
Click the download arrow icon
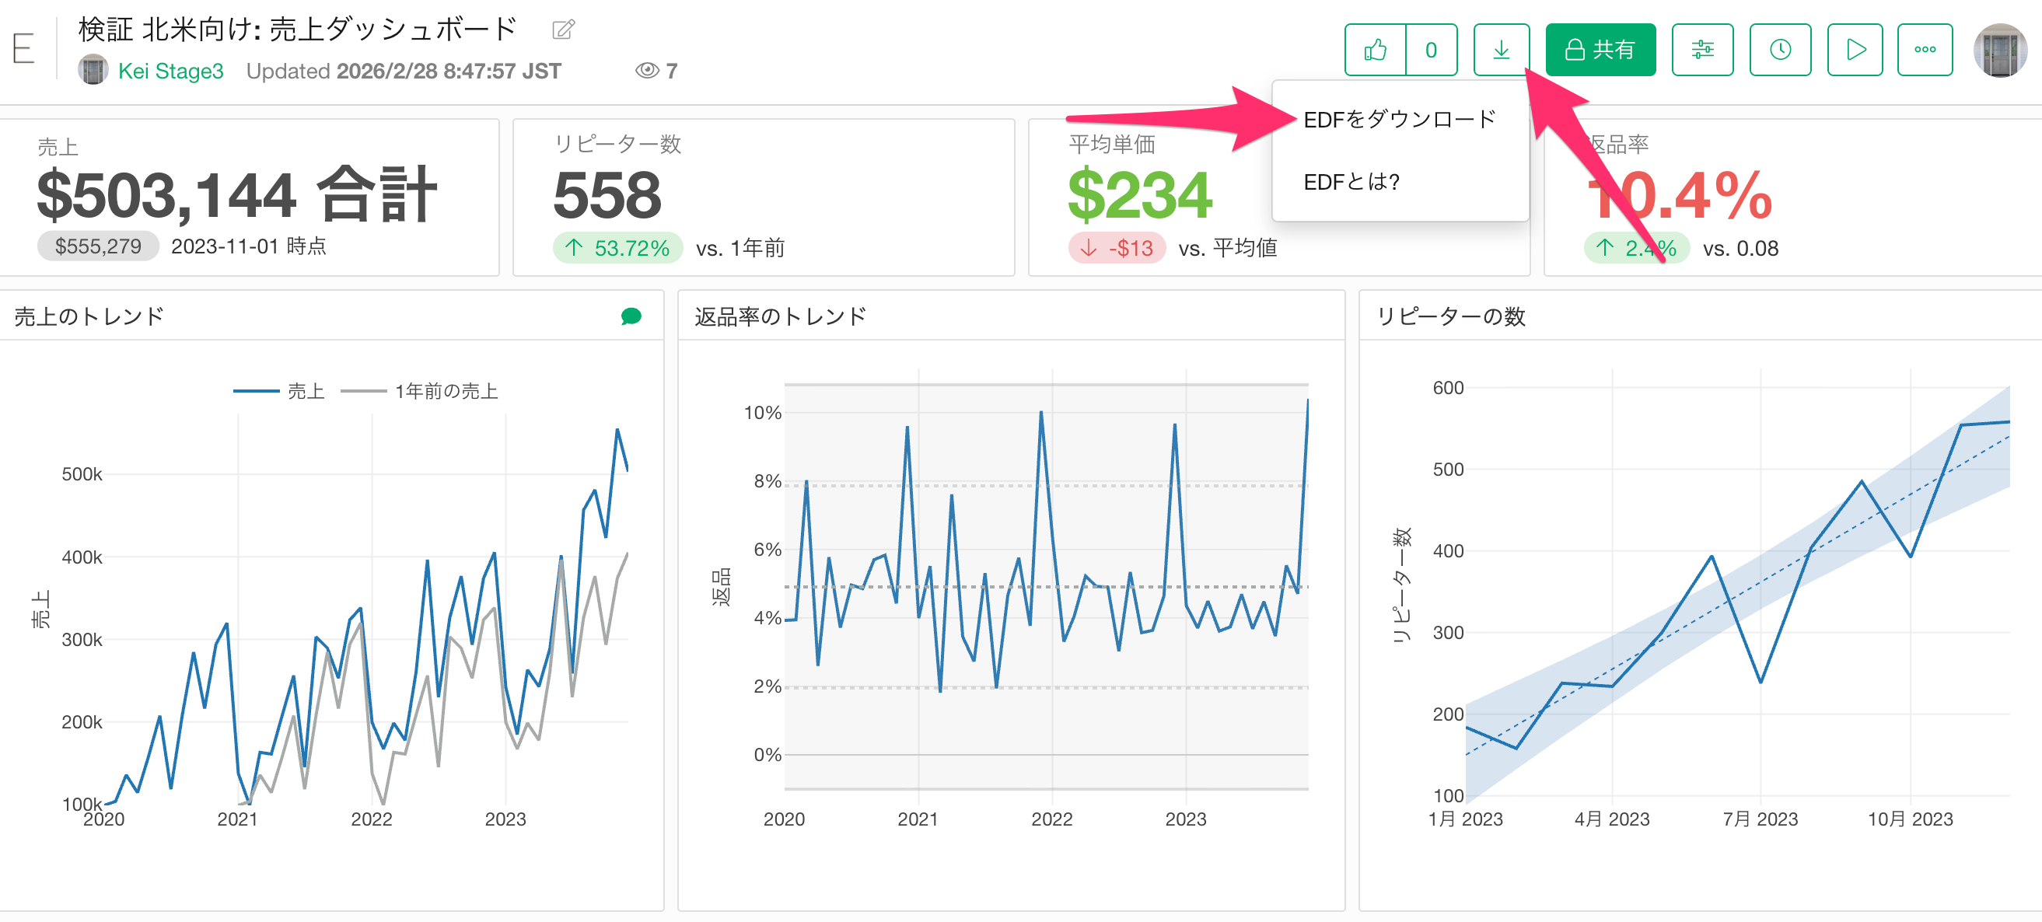[1501, 50]
